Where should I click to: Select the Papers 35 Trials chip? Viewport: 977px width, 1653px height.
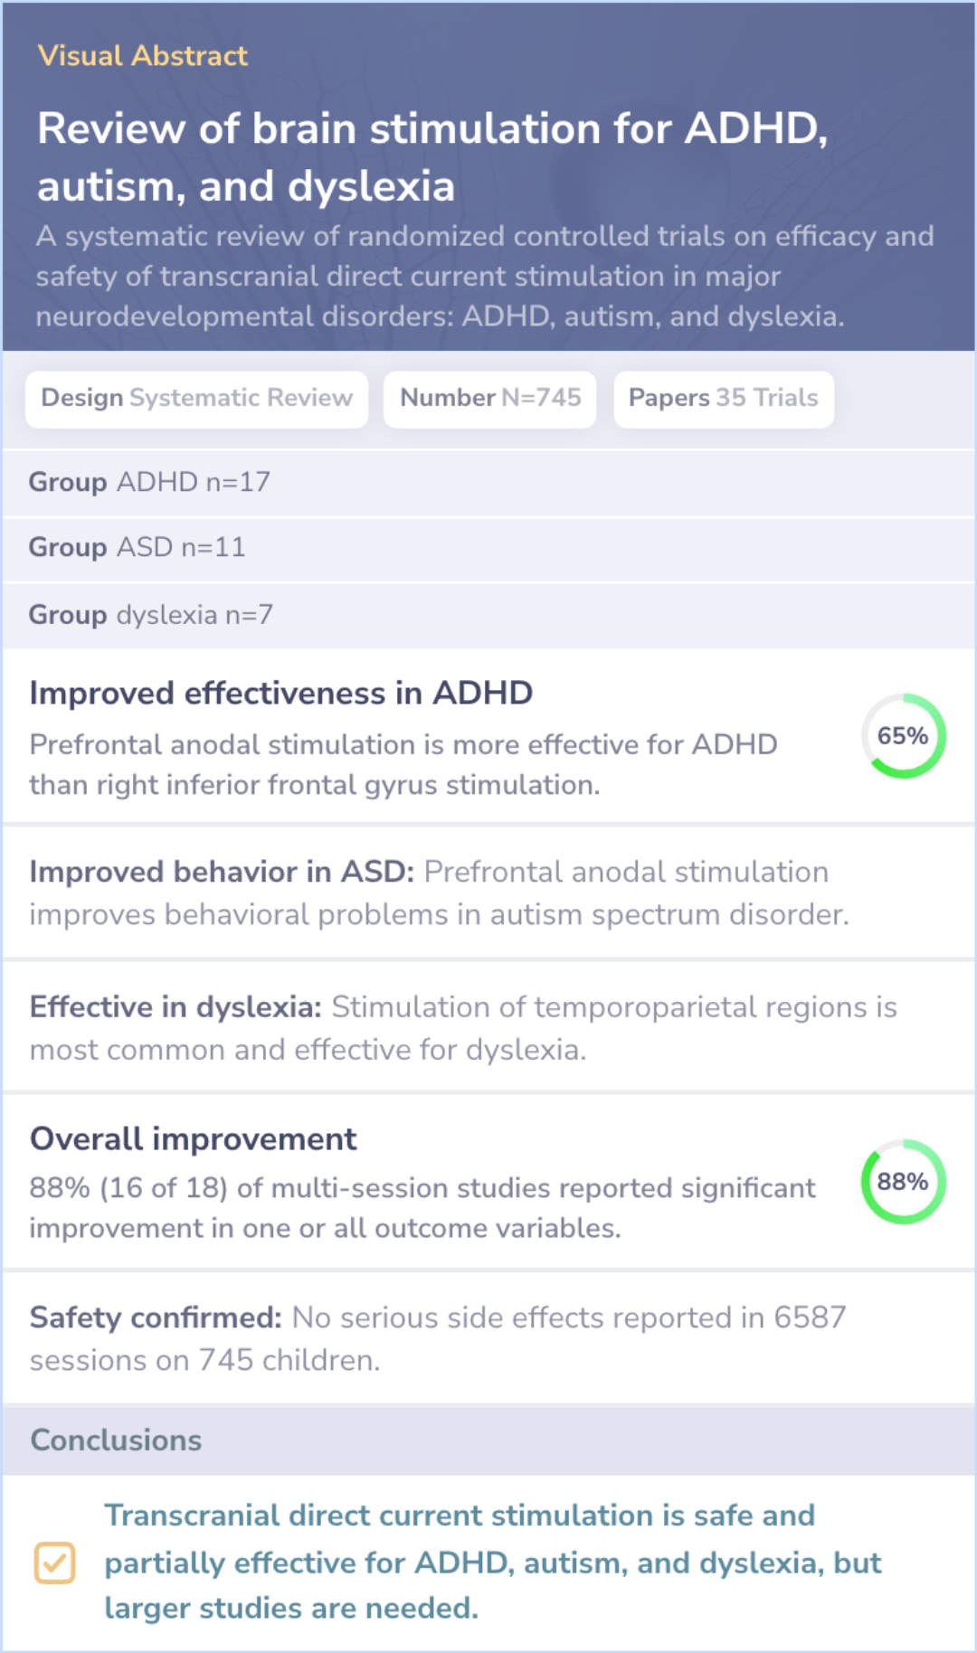(x=723, y=399)
